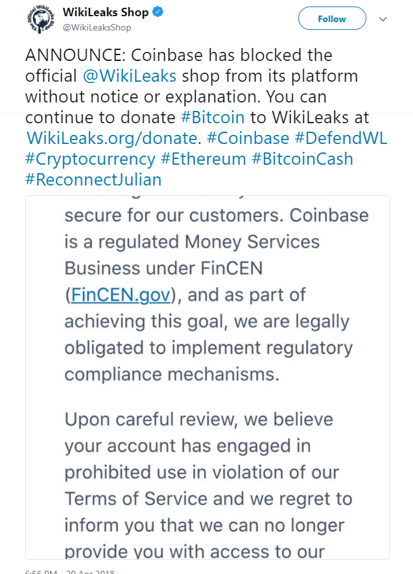
Task: Click the #ReconnectJulian hashtag
Action: pyautogui.click(x=93, y=180)
